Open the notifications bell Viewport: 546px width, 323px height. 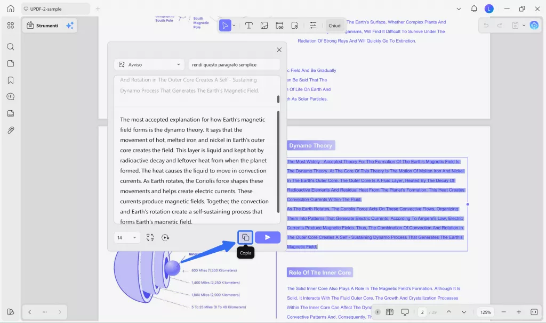coord(474,9)
